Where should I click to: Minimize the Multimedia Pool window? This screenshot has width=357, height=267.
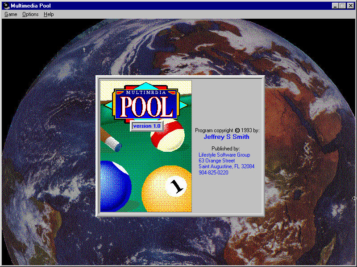click(335, 6)
